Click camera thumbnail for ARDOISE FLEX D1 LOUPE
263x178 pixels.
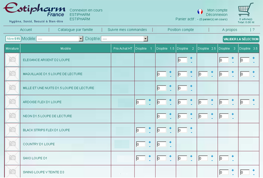(13, 102)
